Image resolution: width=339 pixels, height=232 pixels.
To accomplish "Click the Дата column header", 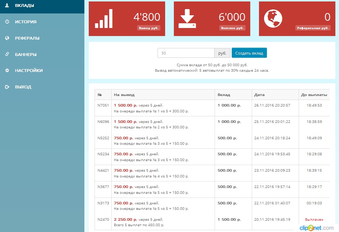I will 259,95.
